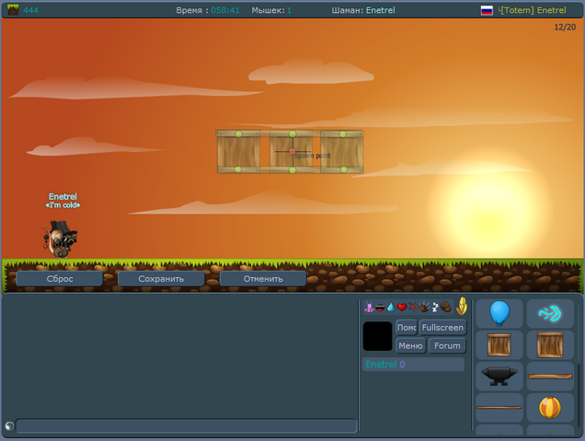The image size is (585, 441).
Task: Select the thin short wooden plank item
Action: click(499, 407)
